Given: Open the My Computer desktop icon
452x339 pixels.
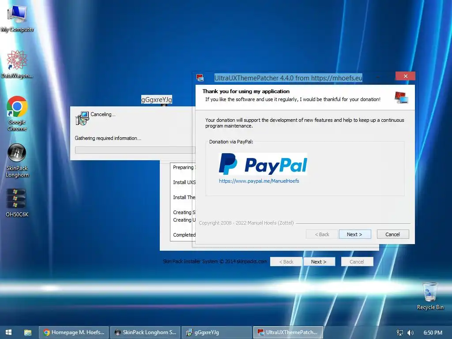Looking at the screenshot, I should [x=17, y=18].
